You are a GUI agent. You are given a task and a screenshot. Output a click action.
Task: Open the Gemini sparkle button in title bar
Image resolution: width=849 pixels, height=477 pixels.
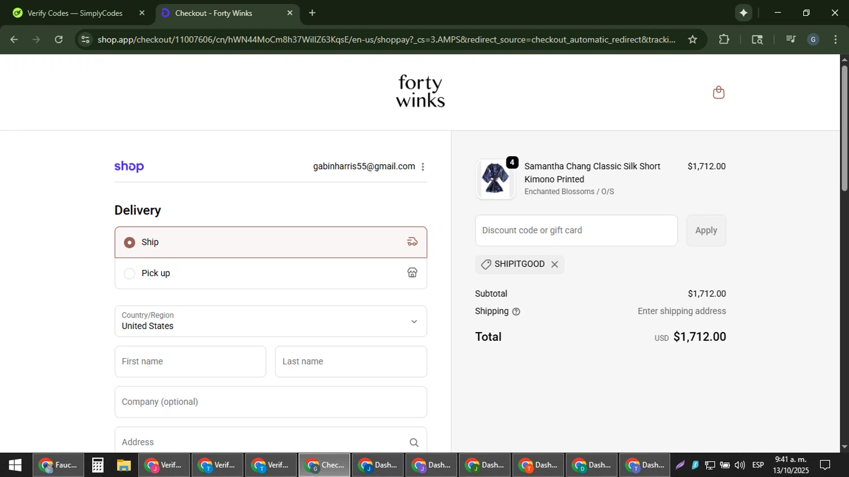(743, 12)
